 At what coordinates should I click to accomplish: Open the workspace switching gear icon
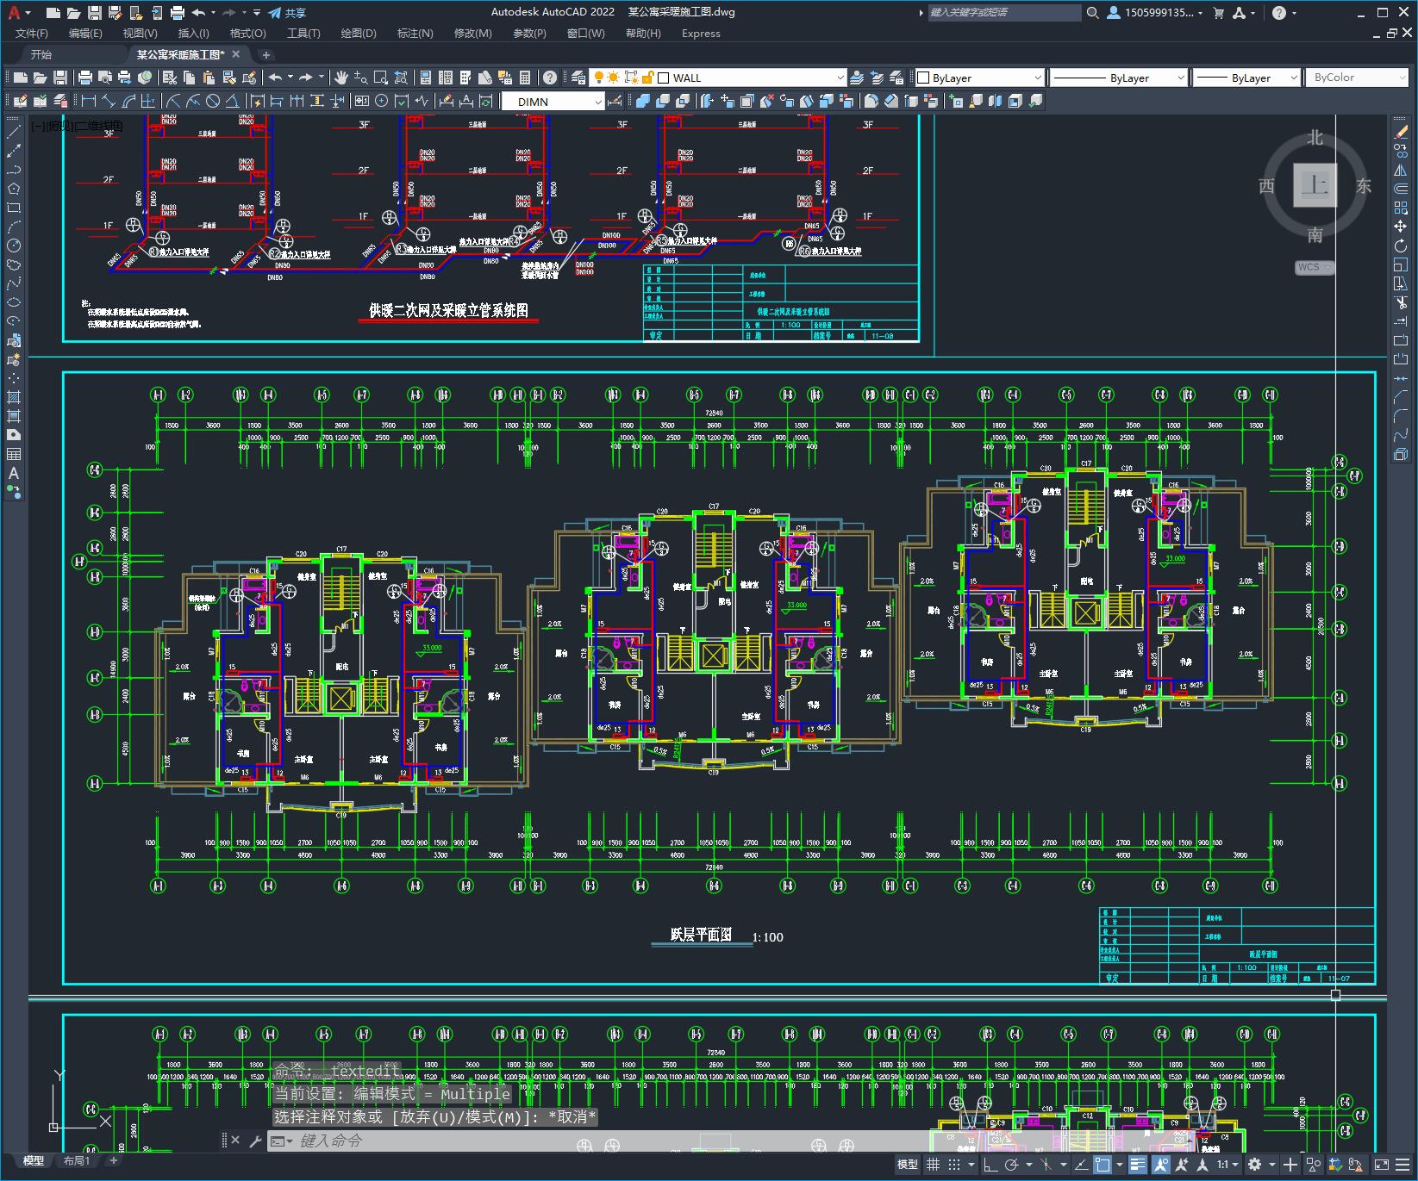pyautogui.click(x=1255, y=1165)
